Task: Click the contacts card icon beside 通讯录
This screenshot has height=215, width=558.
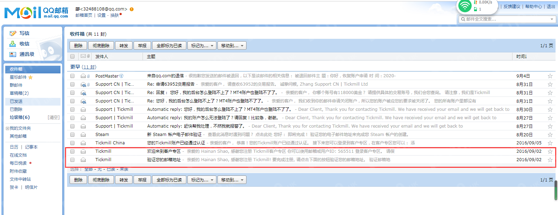Action: tap(13, 54)
